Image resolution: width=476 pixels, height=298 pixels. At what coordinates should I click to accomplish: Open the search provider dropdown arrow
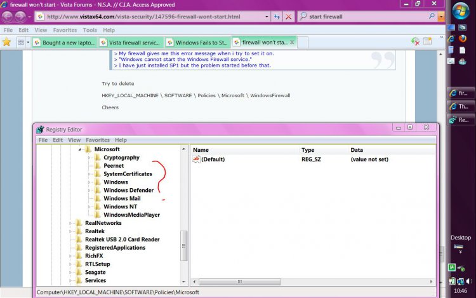click(x=441, y=17)
